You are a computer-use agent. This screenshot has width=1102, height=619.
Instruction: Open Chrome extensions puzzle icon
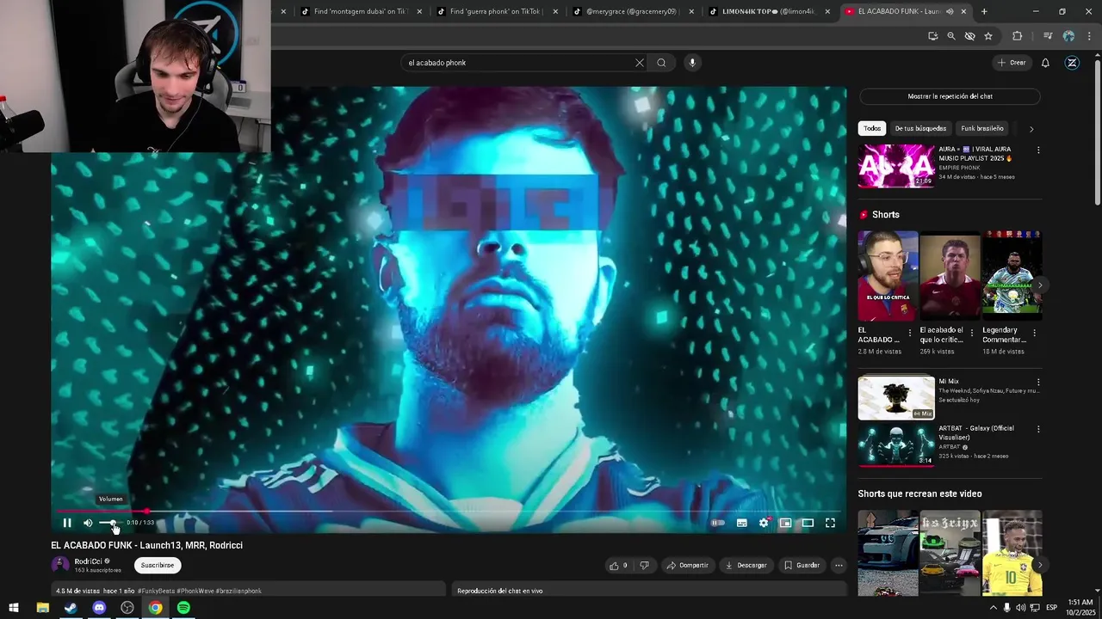1017,36
